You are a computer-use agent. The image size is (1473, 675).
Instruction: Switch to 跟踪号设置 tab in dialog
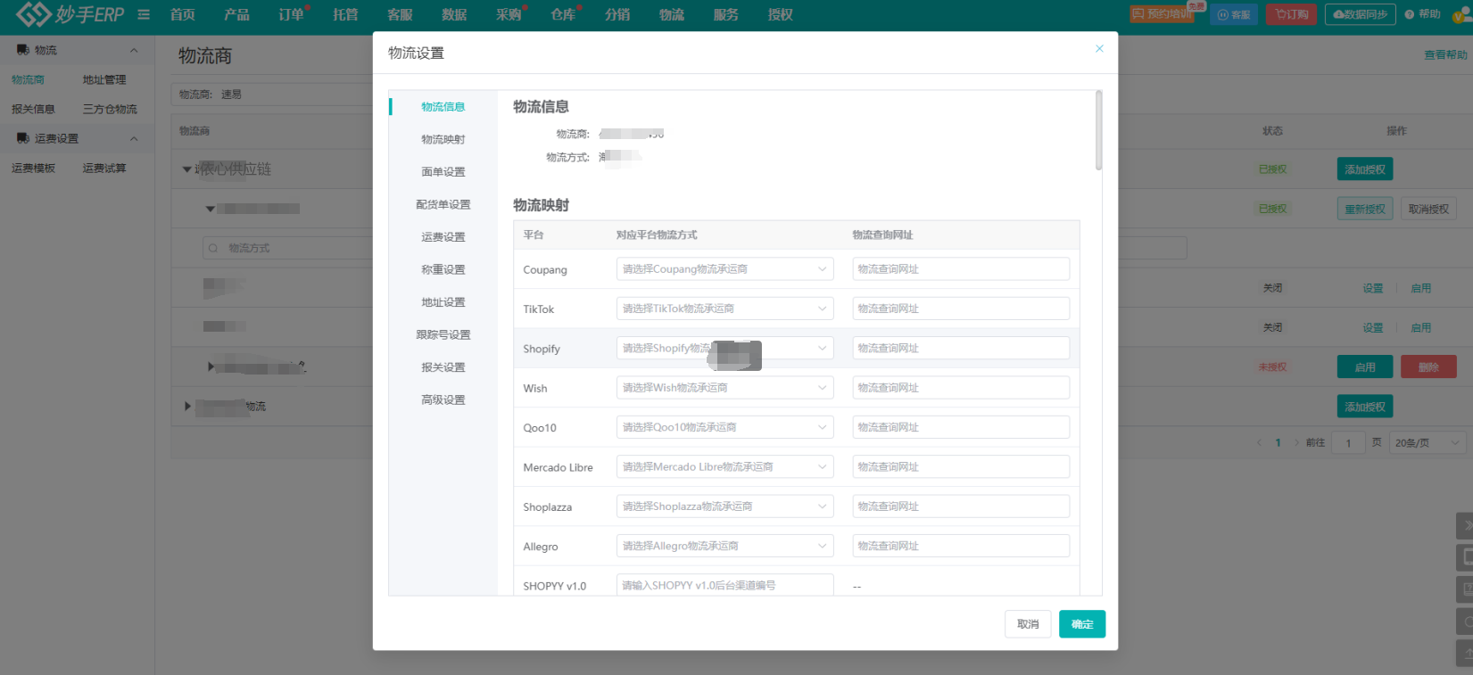click(x=443, y=334)
